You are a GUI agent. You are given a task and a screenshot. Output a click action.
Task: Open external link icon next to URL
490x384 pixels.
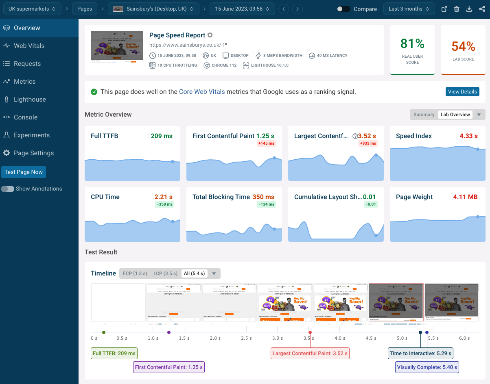(x=225, y=45)
